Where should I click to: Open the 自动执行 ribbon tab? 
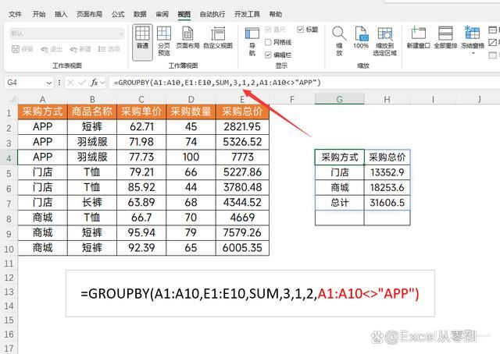(x=212, y=14)
